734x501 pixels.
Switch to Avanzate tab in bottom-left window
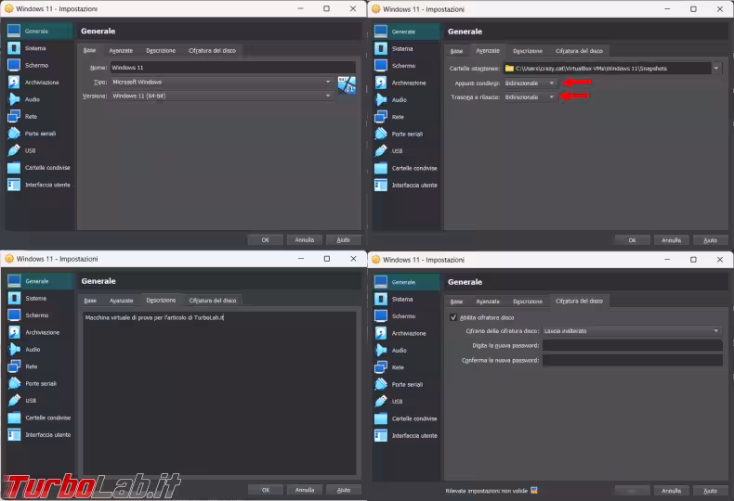tap(121, 301)
